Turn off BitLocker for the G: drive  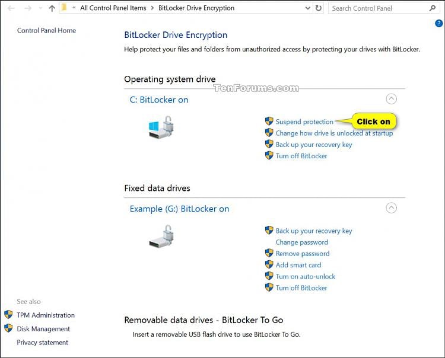pyautogui.click(x=301, y=288)
